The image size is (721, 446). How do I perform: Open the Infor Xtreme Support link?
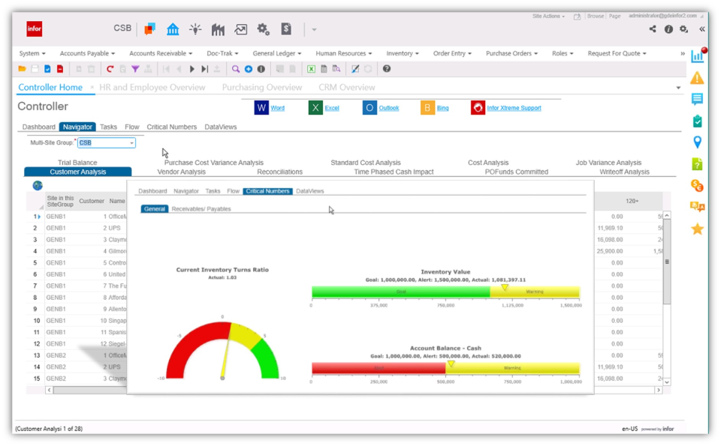514,108
